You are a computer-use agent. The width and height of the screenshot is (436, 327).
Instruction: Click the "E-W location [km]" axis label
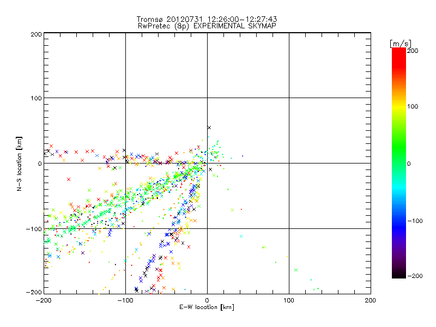click(207, 307)
